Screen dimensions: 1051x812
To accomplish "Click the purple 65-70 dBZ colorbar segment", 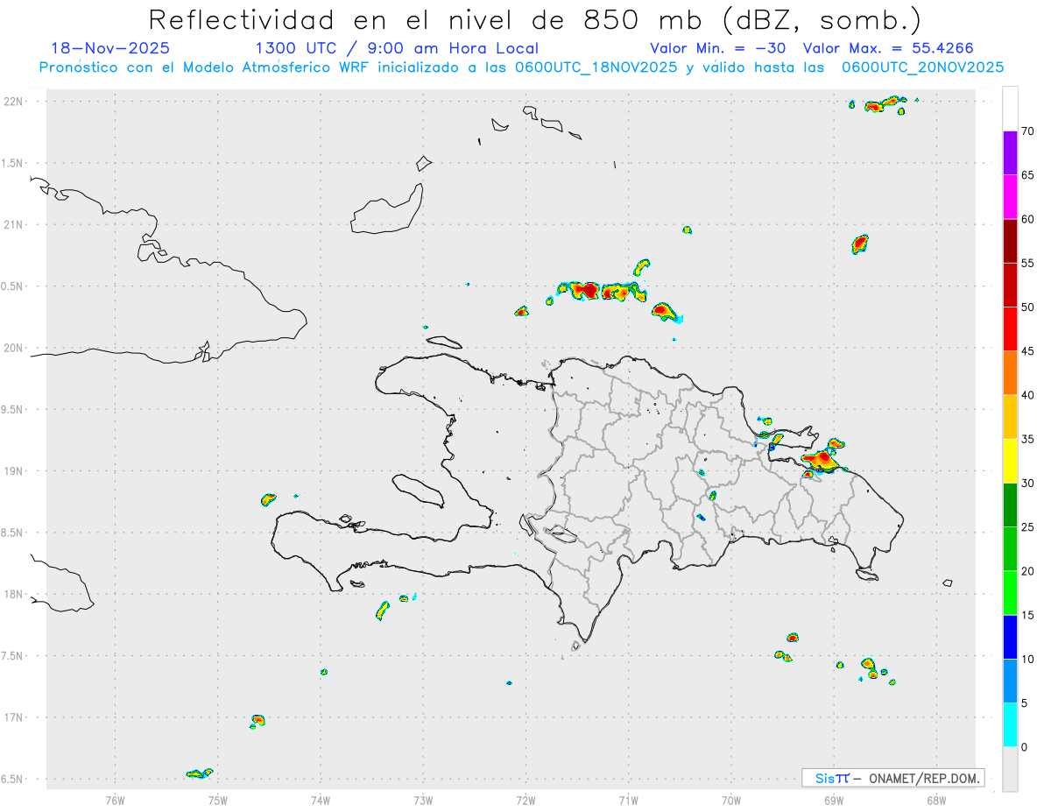I will [x=1010, y=153].
